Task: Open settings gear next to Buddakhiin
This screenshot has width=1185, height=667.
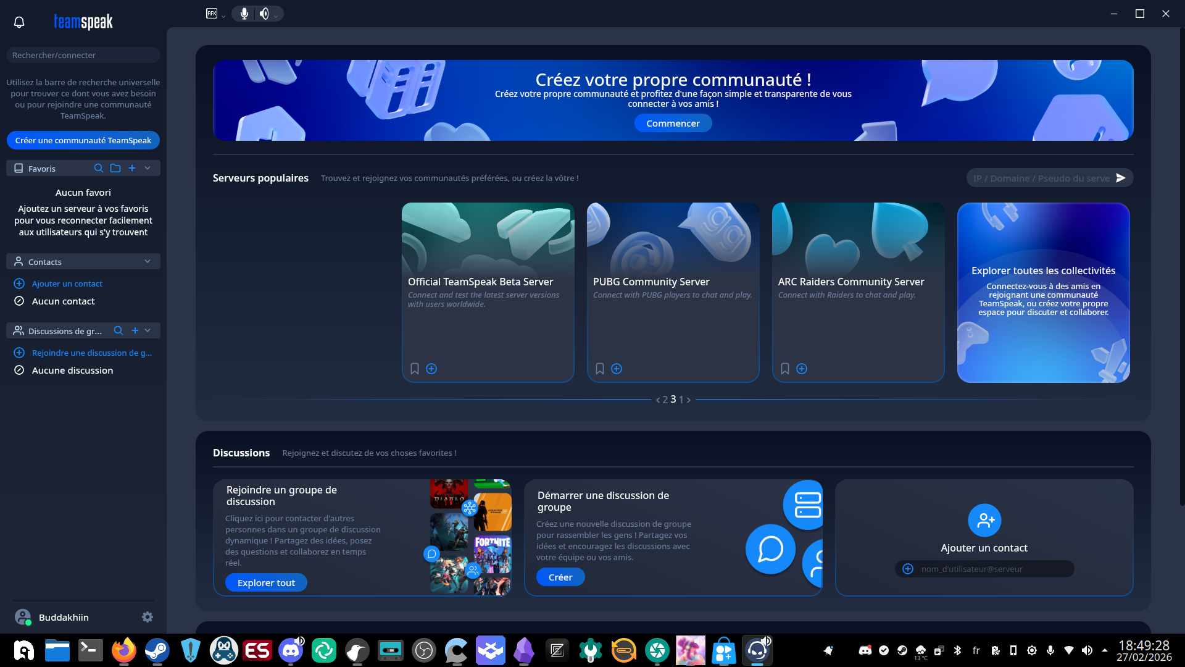Action: coord(148,617)
